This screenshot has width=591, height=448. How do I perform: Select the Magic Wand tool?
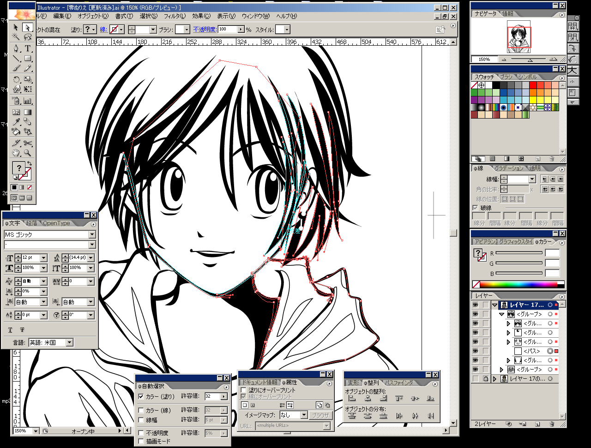[x=16, y=37]
